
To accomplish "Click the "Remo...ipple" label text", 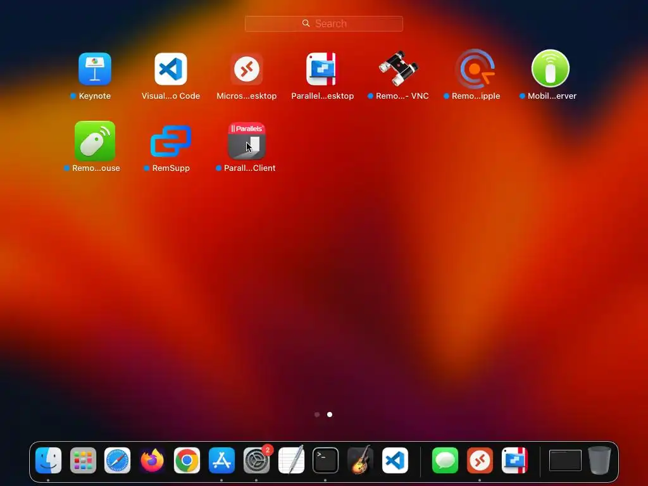I will point(476,96).
